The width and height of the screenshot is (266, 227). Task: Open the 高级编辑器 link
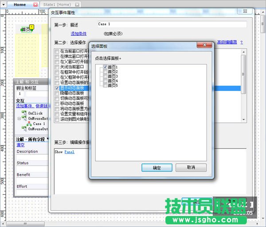227,42
